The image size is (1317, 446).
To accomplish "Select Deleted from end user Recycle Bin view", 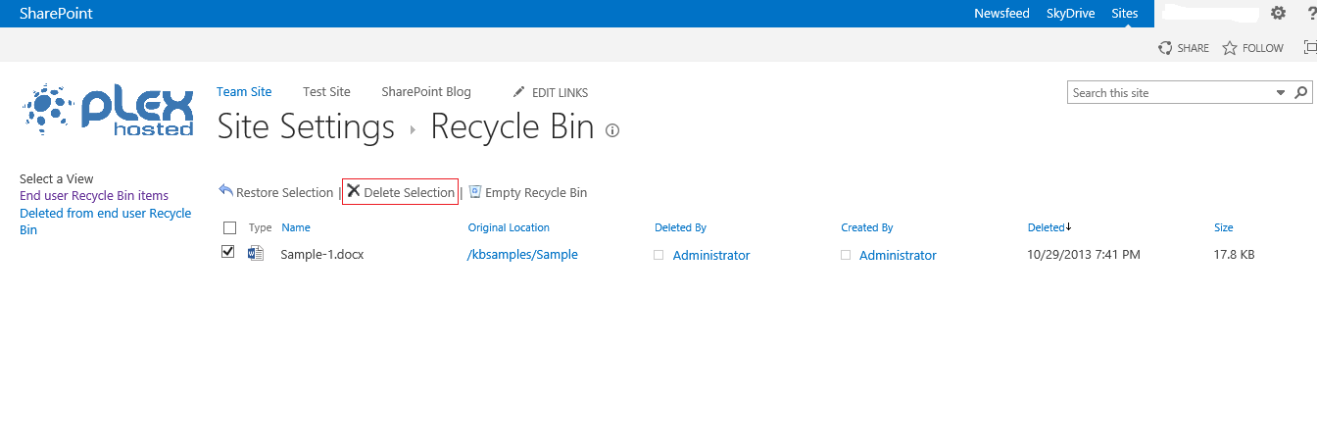I will pos(105,222).
